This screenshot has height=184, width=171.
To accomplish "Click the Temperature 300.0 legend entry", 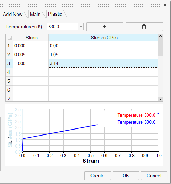I will [127, 115].
